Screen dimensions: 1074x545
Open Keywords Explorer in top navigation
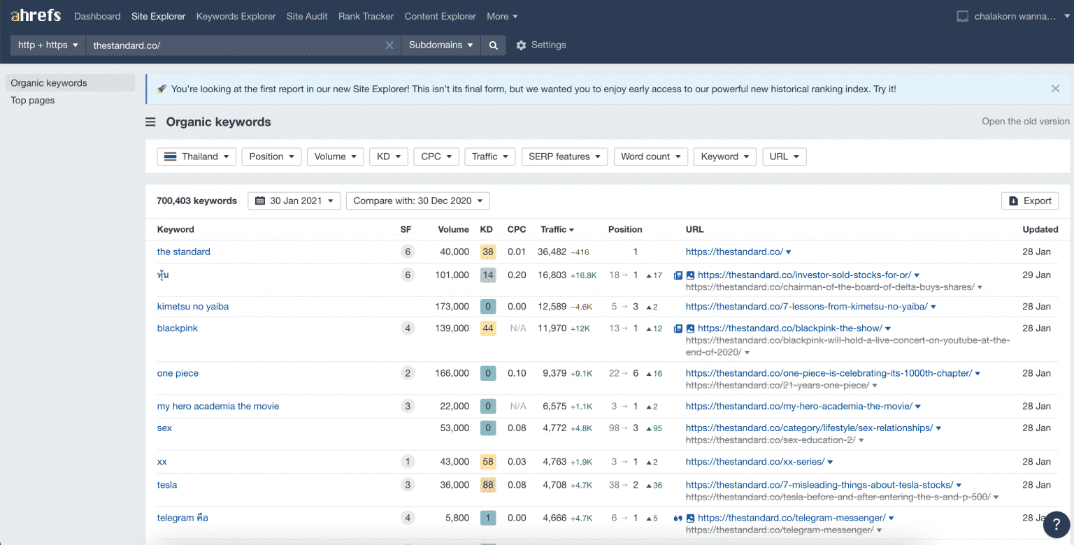(236, 16)
